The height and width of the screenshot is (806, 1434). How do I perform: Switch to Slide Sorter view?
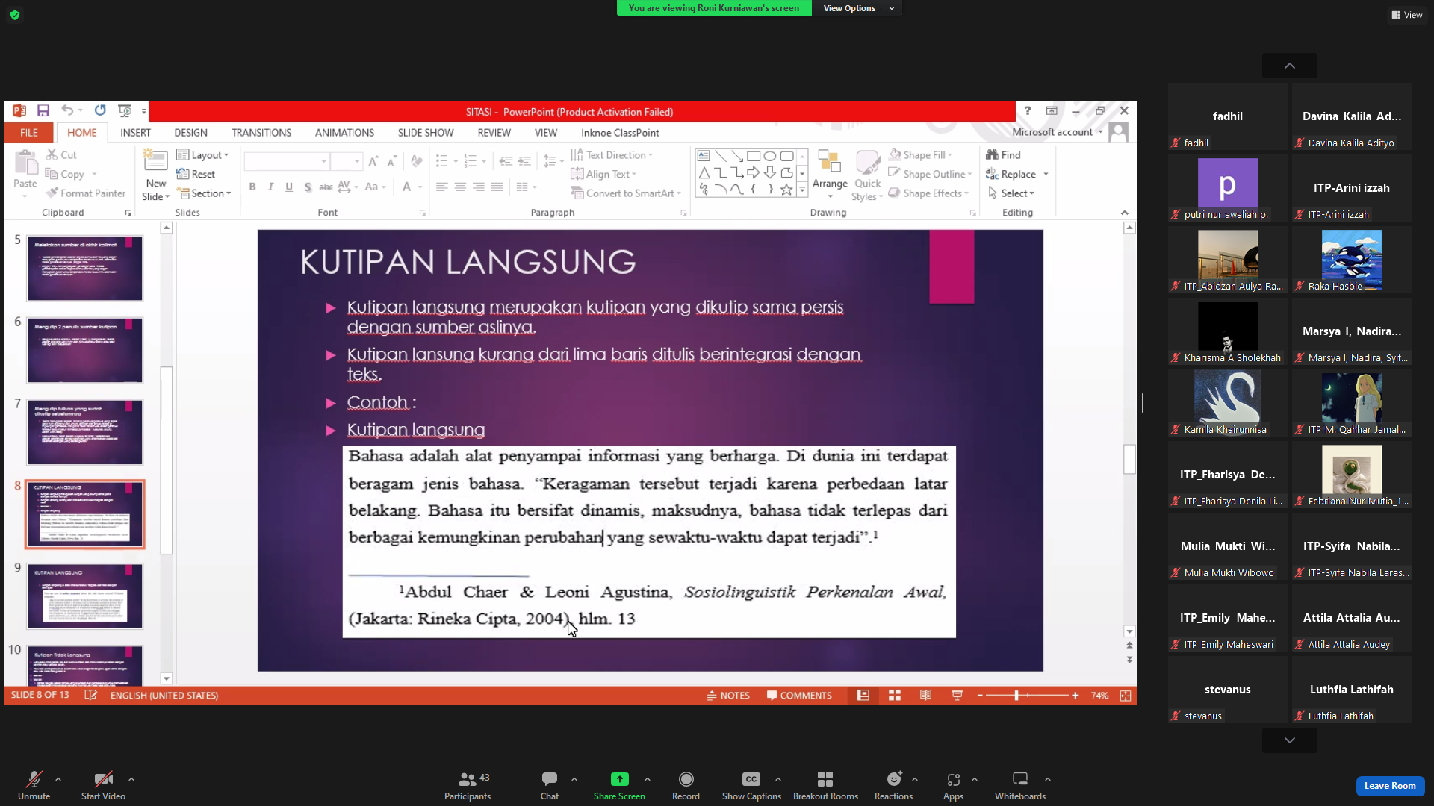(x=895, y=696)
